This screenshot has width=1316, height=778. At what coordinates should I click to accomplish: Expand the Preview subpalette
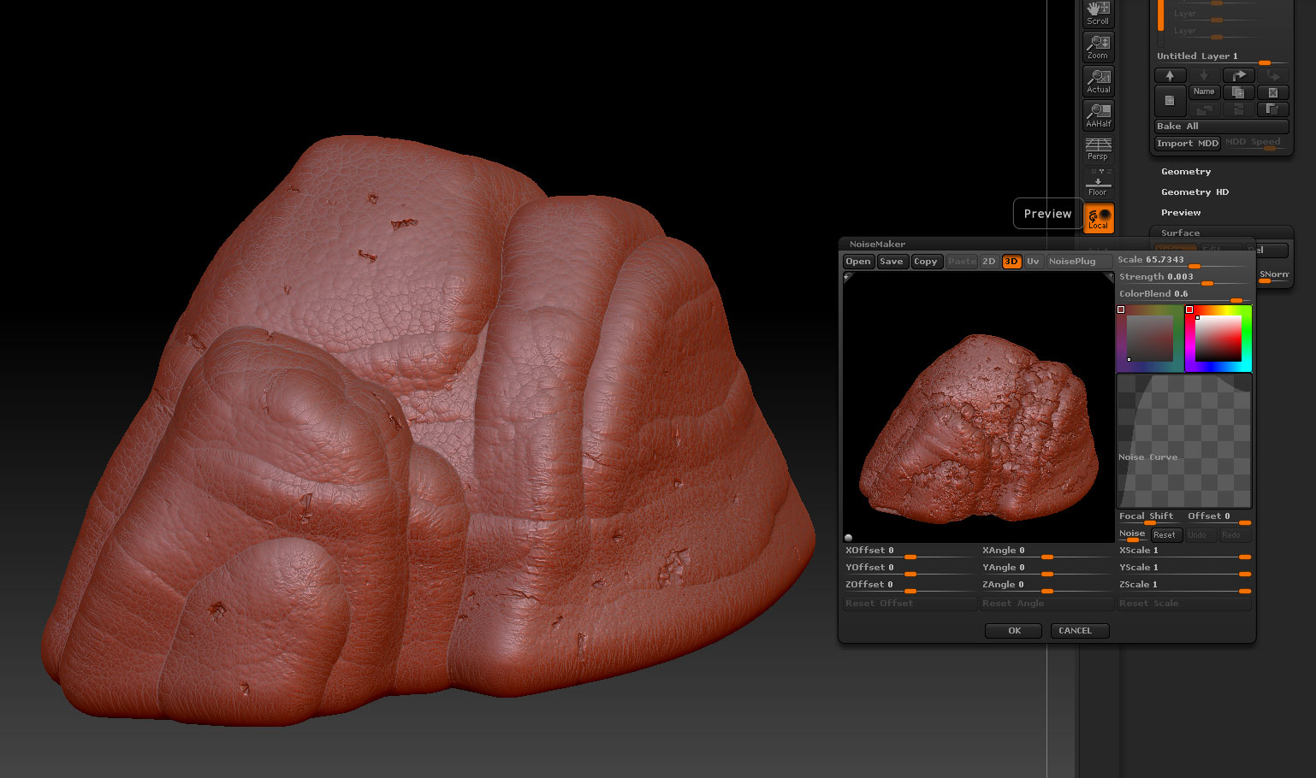pos(1181,213)
